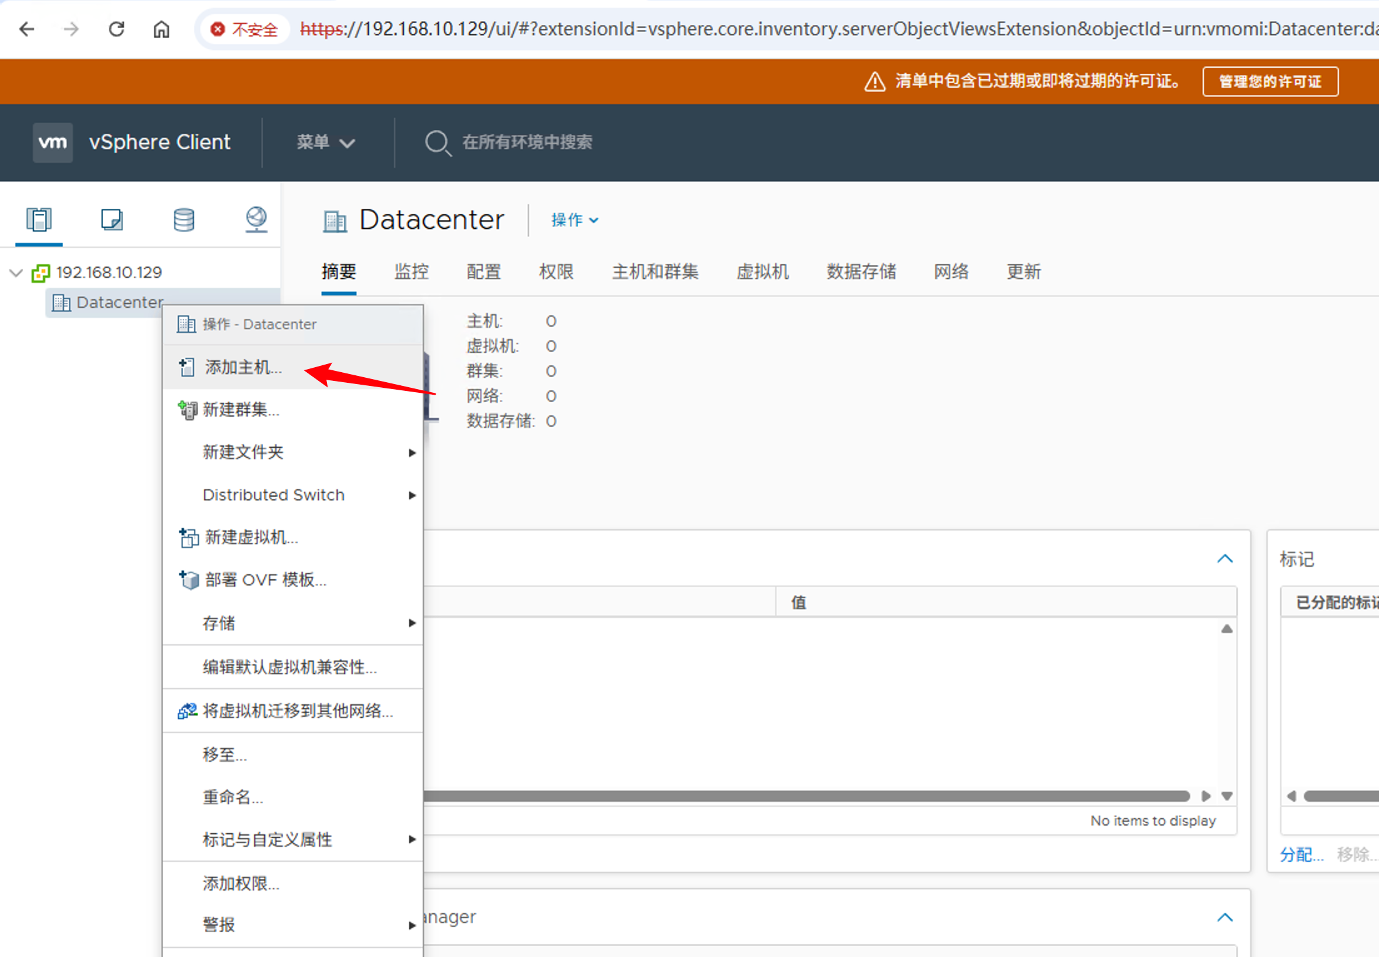This screenshot has height=957, width=1379.
Task: Click the Datacenter icon in the inventory tree
Action: point(61,303)
